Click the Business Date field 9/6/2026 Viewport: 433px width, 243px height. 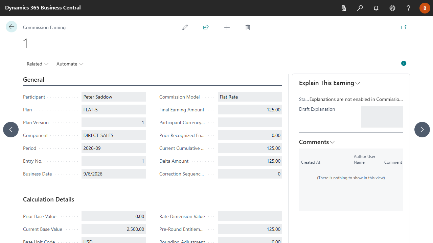click(x=114, y=174)
